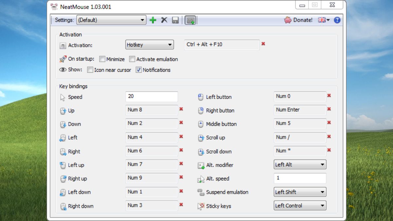
Task: Select the Left binding field Num 4
Action: pos(152,138)
